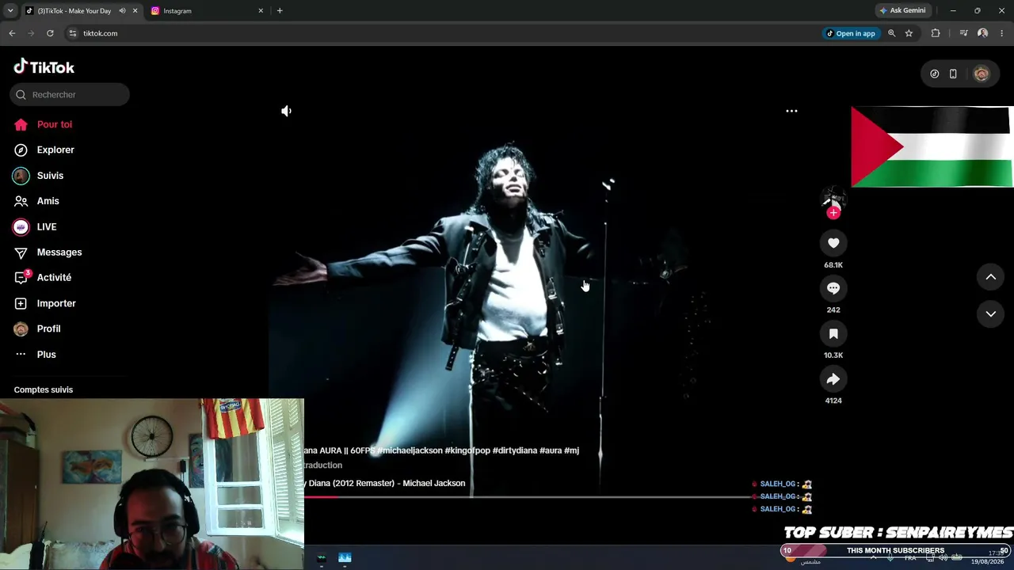
Task: Open the TikTok account avatar menu
Action: tap(982, 74)
